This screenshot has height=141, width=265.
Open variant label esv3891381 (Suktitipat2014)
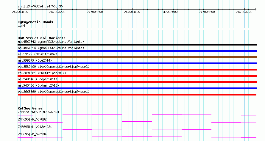click(x=42, y=73)
